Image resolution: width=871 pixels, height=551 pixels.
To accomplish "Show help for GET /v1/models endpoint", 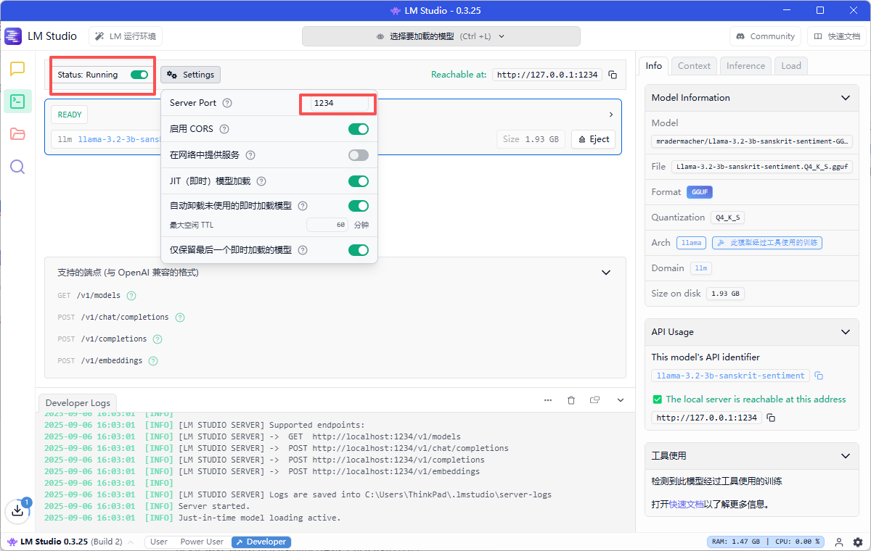I will [131, 296].
